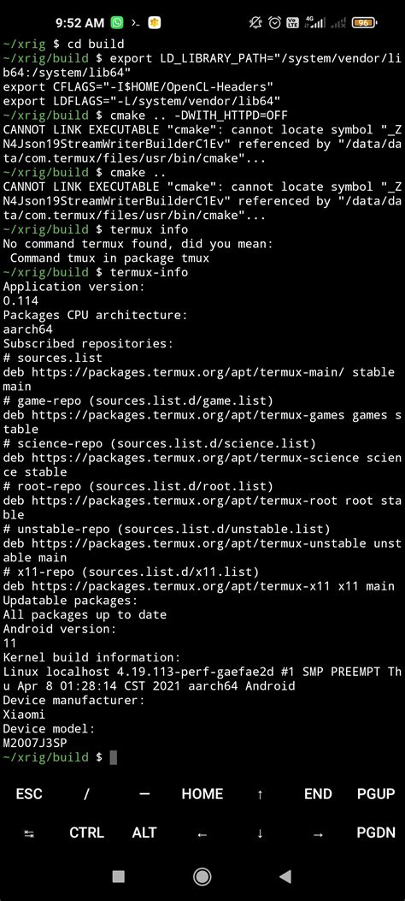The width and height of the screenshot is (405, 901).
Task: Tap the Android recents square button
Action: 119,876
